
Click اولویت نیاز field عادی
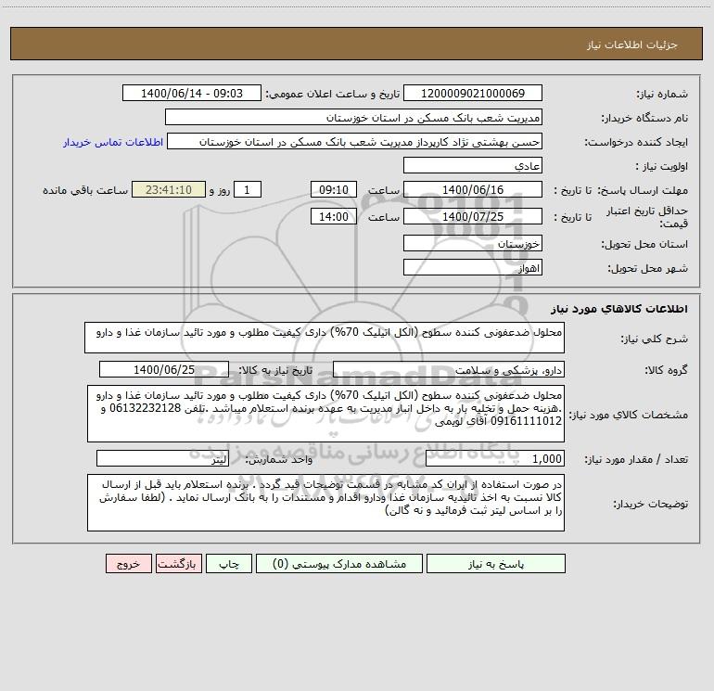coord(473,165)
